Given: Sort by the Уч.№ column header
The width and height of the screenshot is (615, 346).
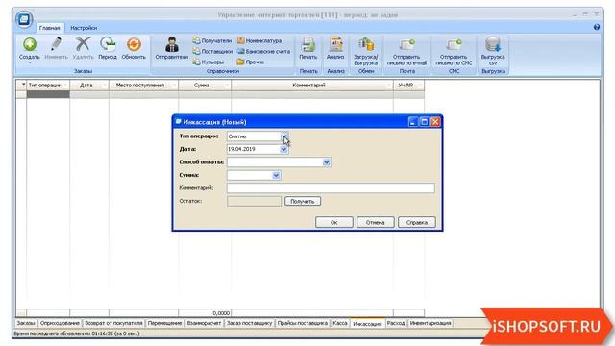Looking at the screenshot, I should pyautogui.click(x=408, y=86).
